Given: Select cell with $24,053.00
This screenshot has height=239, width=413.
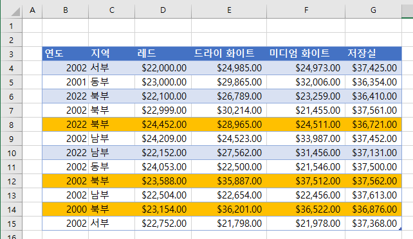Looking at the screenshot, I should click(x=163, y=167).
